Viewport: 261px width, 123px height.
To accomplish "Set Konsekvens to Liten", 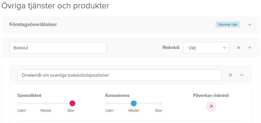I will tap(107, 103).
